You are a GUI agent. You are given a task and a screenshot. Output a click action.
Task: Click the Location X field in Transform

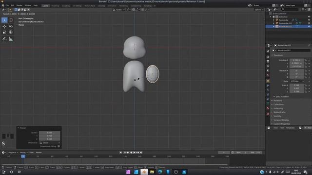(x=297, y=60)
